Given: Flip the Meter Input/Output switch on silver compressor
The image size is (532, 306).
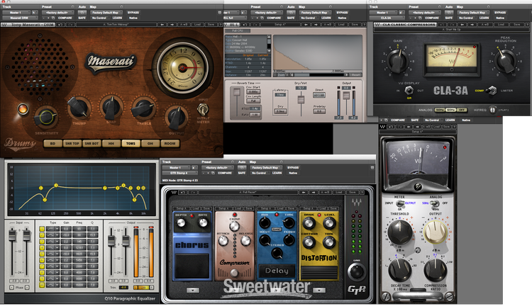Looking at the screenshot, I should 400,203.
